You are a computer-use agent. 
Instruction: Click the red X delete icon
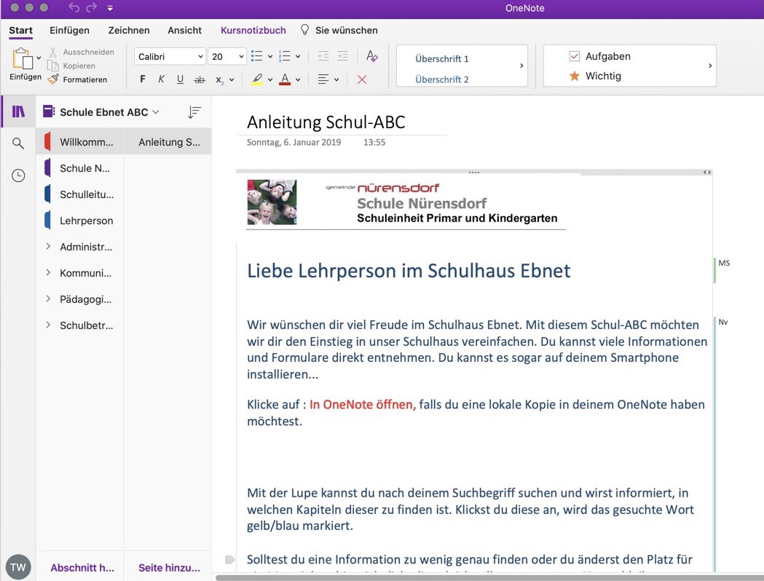(x=361, y=79)
